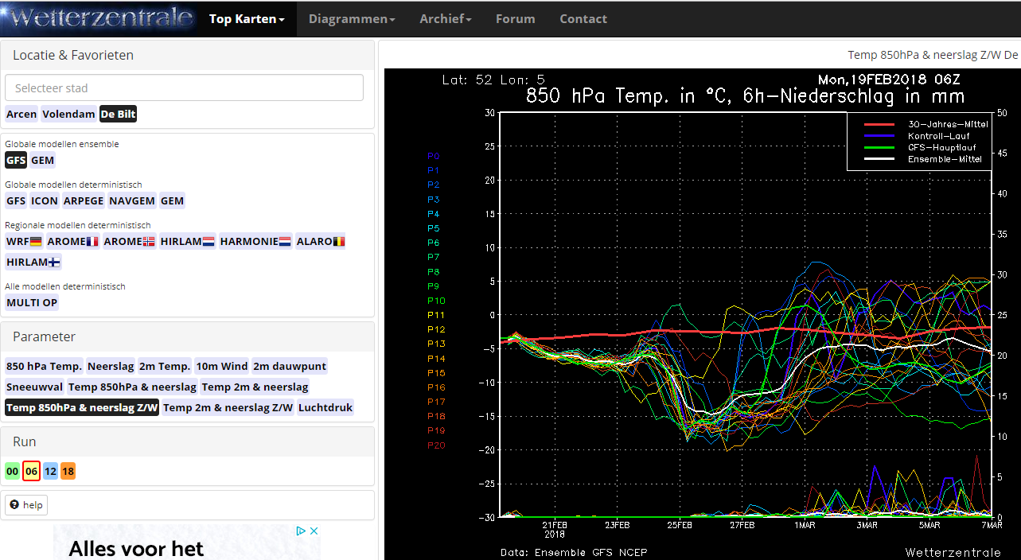Click the Wetterzentrale logo
This screenshot has width=1021, height=560.
98,18
